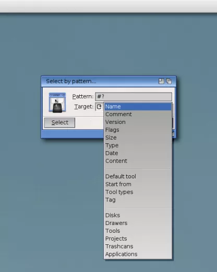
Task: Select Size from the popup menu
Action: click(138, 138)
